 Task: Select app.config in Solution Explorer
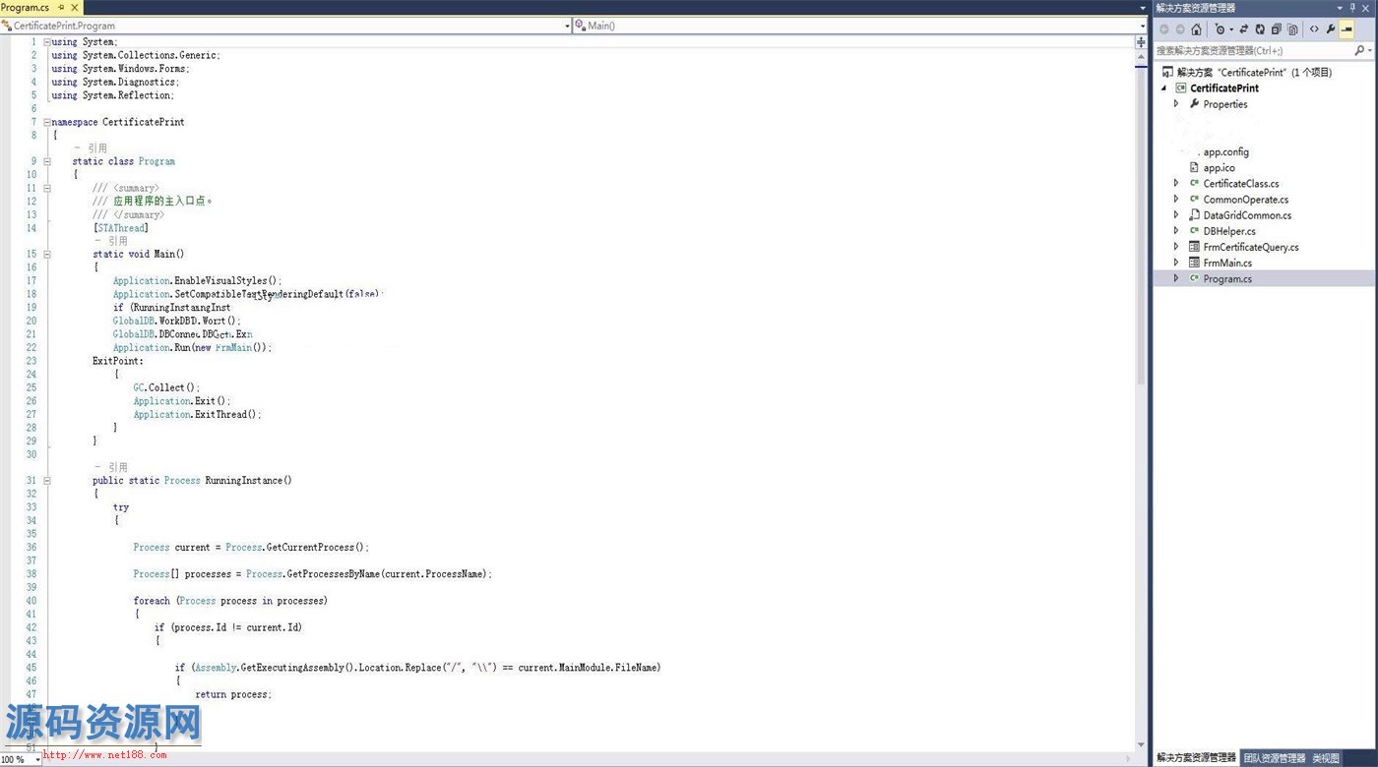pos(1225,151)
